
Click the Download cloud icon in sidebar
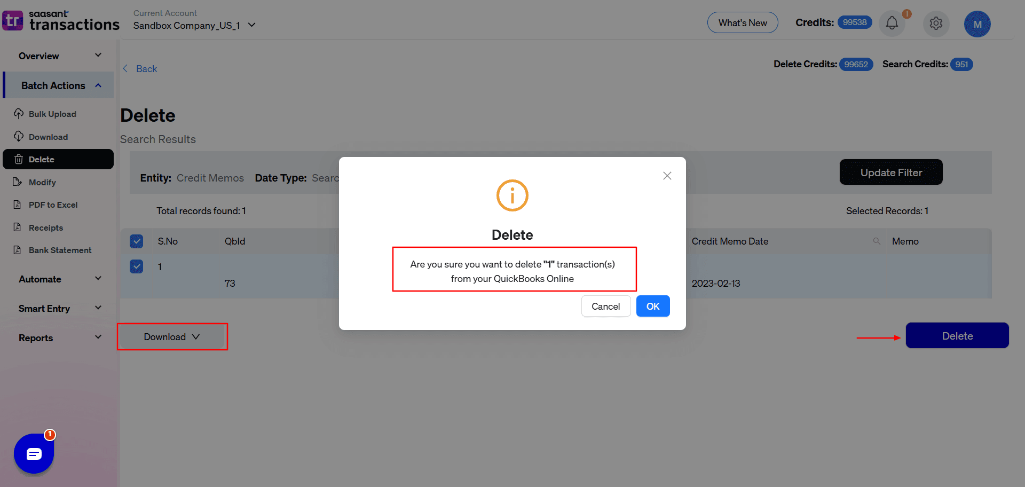coord(19,137)
